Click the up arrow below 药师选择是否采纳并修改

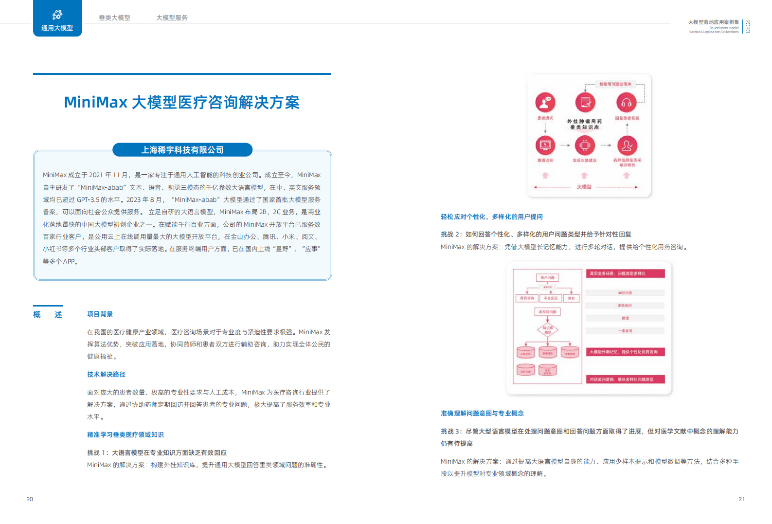(x=627, y=175)
